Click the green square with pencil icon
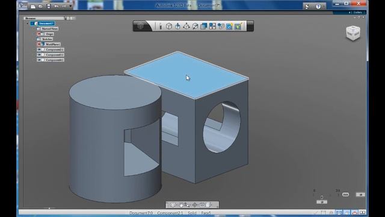385x217 pixels. coord(238,26)
